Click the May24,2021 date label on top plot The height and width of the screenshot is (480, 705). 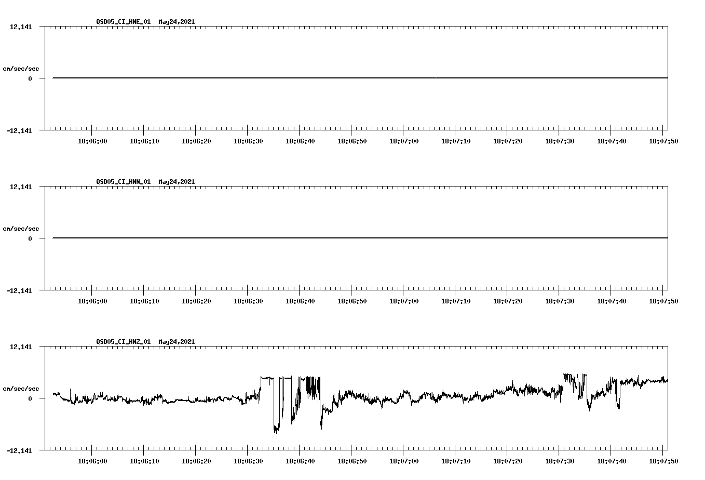pos(176,22)
